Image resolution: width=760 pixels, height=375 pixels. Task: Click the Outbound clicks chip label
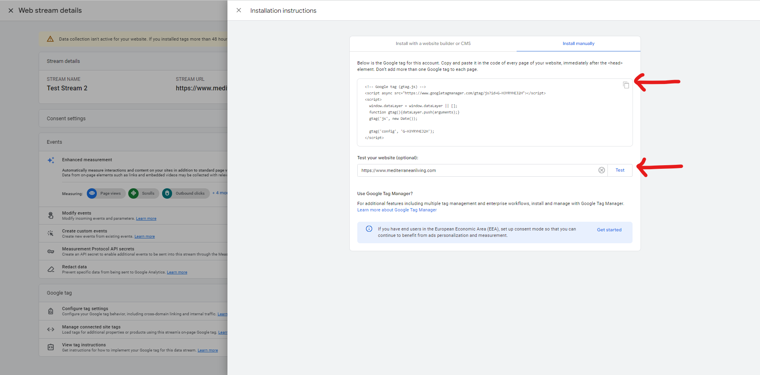[190, 193]
